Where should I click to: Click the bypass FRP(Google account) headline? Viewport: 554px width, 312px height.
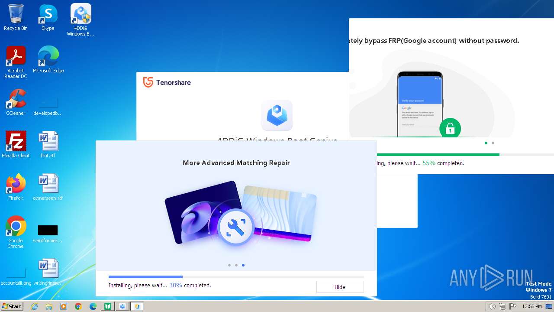pyautogui.click(x=434, y=41)
